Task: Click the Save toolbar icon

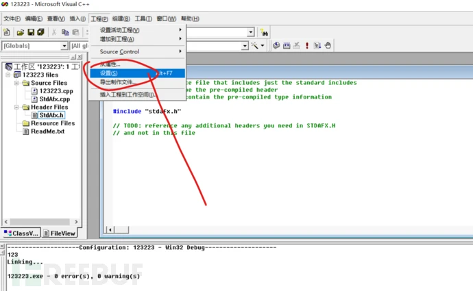Action: tap(31, 32)
